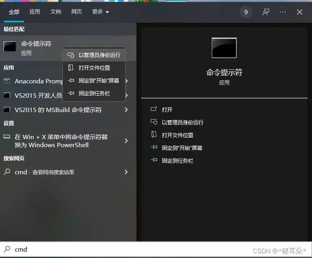
Task: Expand VS2015 的 MSBuild arrow
Action: (x=126, y=110)
